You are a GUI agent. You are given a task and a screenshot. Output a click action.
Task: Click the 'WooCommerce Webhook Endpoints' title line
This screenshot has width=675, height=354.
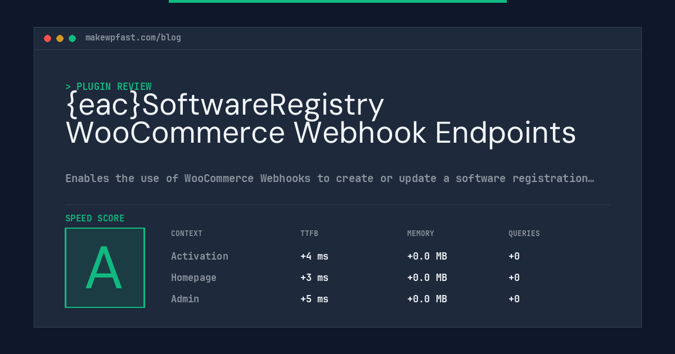click(x=321, y=133)
